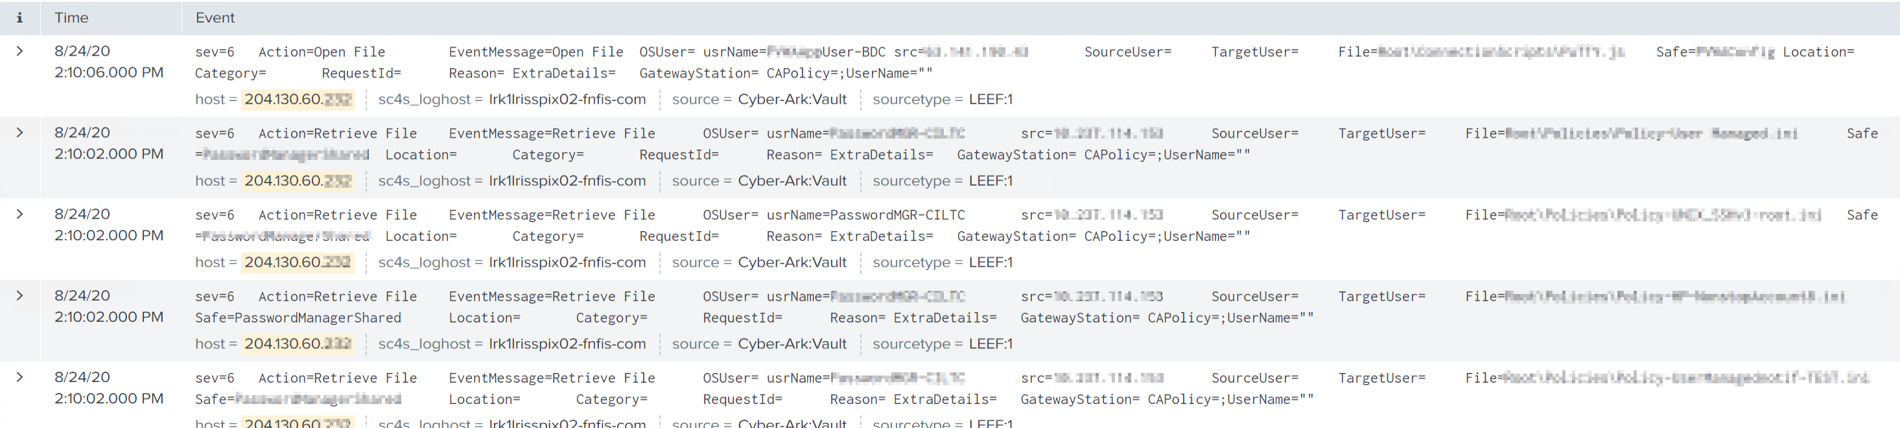Expand the event with usrName PasswordMGR-CILTC
This screenshot has width=1900, height=428.
pyautogui.click(x=19, y=214)
